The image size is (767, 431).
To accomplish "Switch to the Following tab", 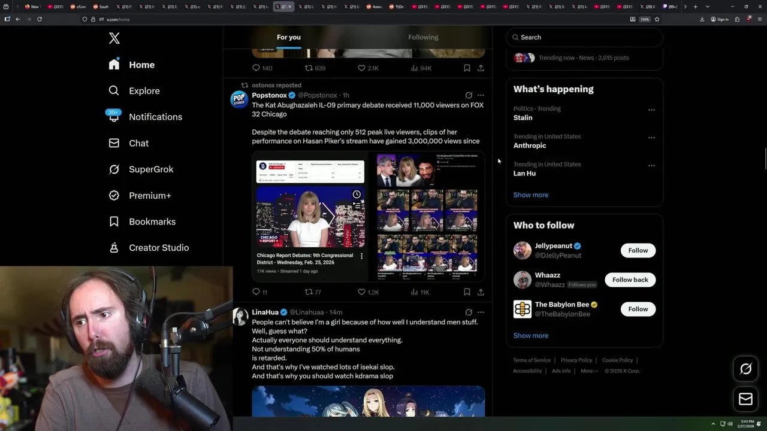I will coord(424,37).
